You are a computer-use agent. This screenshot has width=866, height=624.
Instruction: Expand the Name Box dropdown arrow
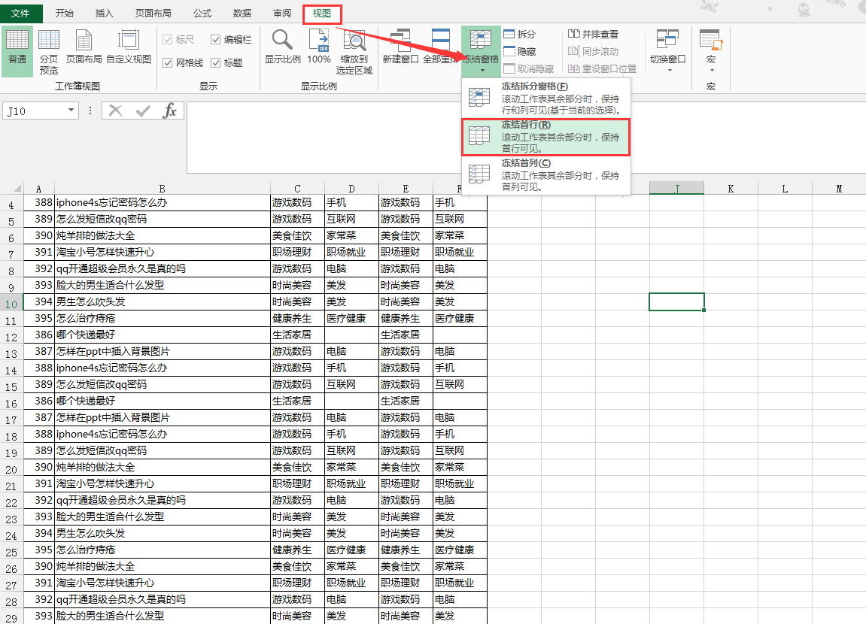[x=71, y=111]
